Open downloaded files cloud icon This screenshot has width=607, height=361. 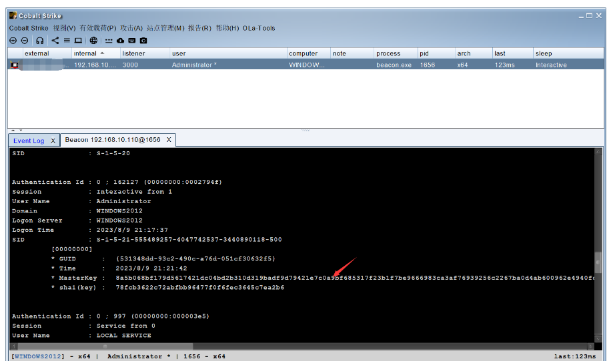click(120, 41)
